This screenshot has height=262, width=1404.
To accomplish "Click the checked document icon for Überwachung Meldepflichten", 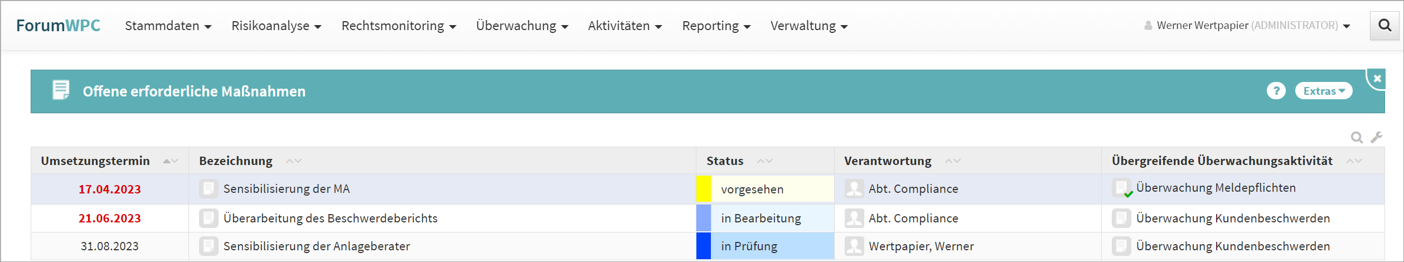I will (1122, 188).
